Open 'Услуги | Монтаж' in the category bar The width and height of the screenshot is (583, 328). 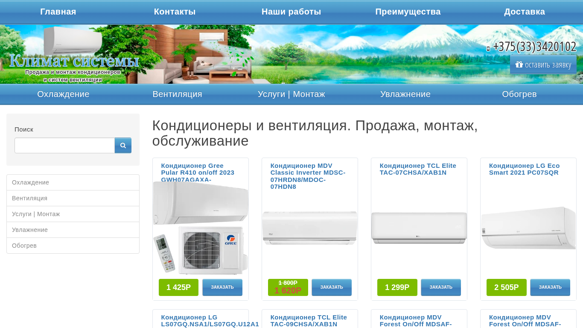(x=291, y=94)
